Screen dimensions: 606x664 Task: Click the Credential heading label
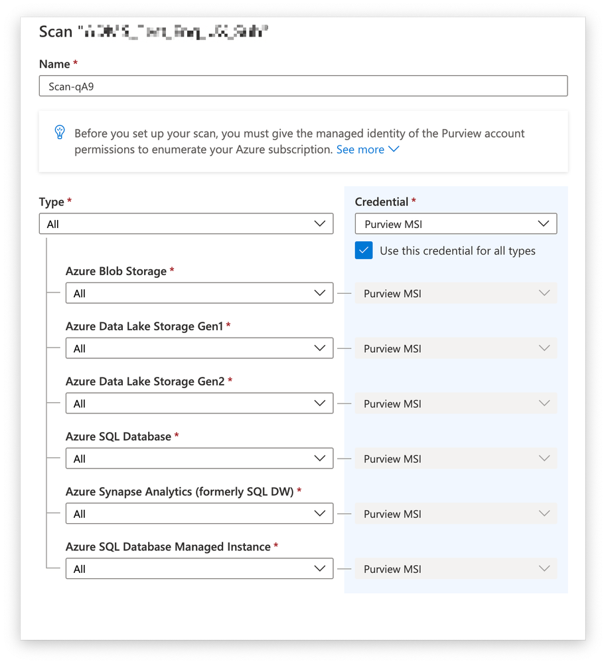pyautogui.click(x=382, y=201)
